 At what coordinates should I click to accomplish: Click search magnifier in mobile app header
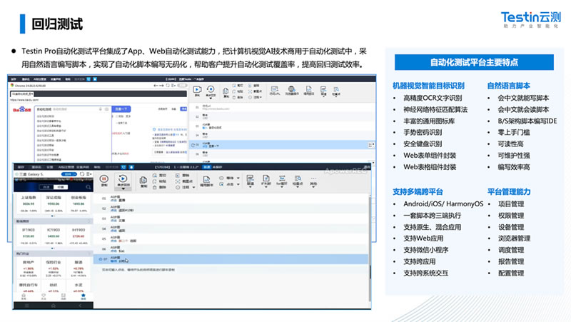(88, 187)
